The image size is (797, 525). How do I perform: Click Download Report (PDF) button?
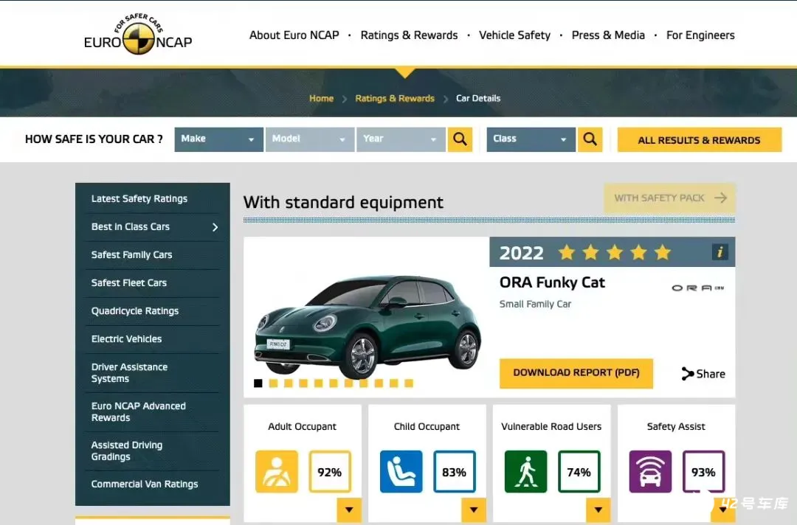[x=576, y=373]
